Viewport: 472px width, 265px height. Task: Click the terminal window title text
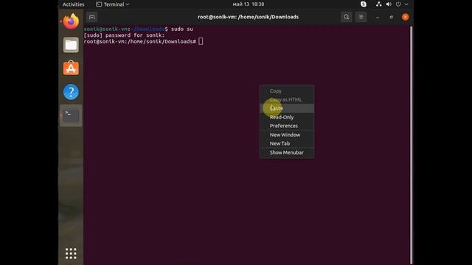[248, 17]
